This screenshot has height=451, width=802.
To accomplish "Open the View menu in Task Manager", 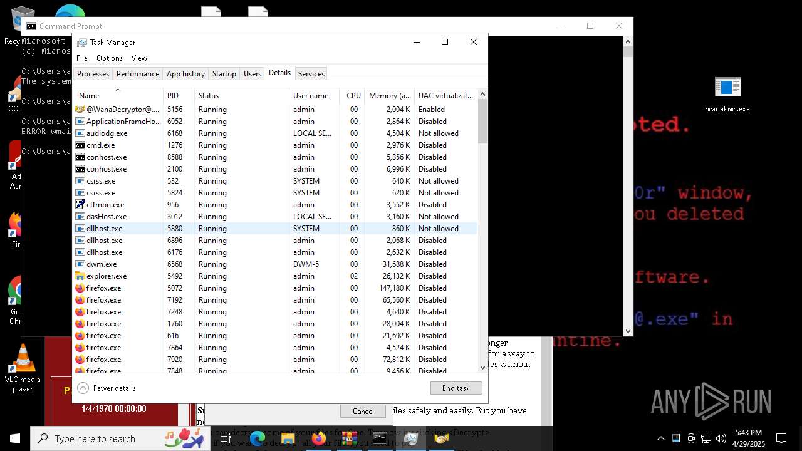I will (x=139, y=58).
